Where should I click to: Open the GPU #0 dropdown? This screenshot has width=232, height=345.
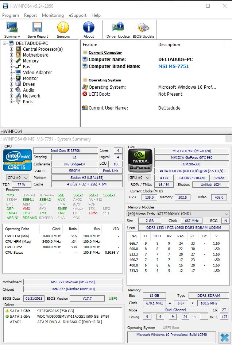(x=139, y=177)
